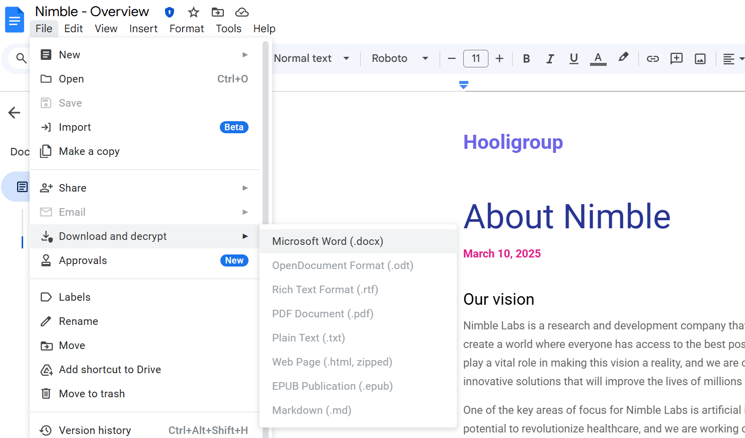745x438 pixels.
Task: Open the Insert menu
Action: [143, 29]
